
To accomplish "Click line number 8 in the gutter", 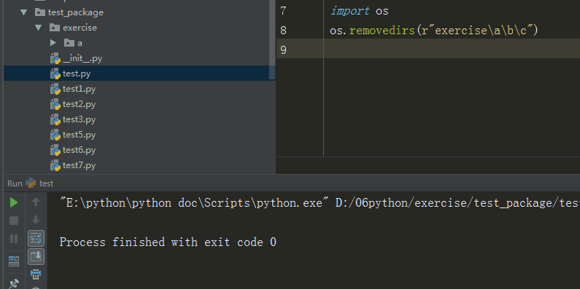I will pos(283,31).
